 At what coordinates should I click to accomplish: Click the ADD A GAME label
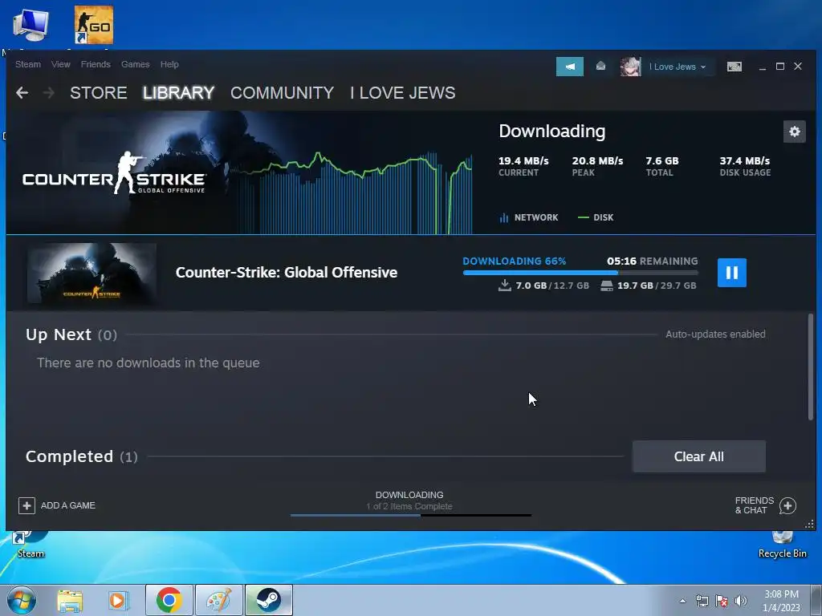(x=68, y=505)
